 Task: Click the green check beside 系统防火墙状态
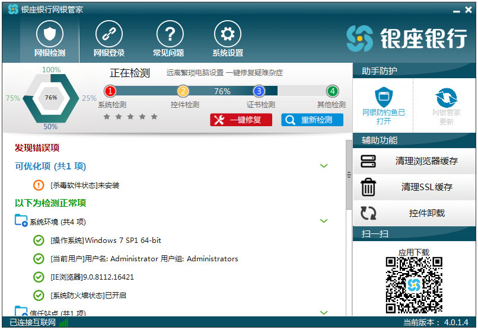39,295
